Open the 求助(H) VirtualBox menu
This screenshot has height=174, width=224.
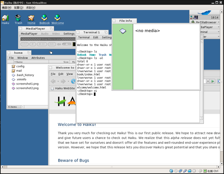coord(31,7)
